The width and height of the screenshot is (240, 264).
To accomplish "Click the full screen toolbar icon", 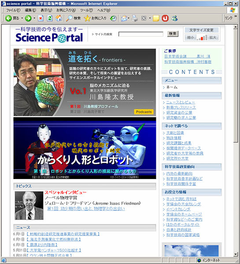I will pyautogui.click(x=144, y=18).
